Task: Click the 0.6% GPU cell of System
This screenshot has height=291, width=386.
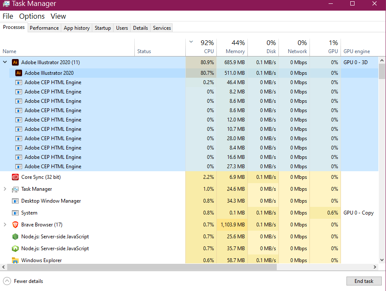Action: click(x=325, y=213)
